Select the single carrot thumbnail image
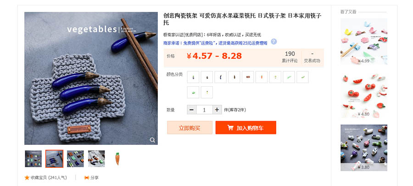 [x=117, y=159]
